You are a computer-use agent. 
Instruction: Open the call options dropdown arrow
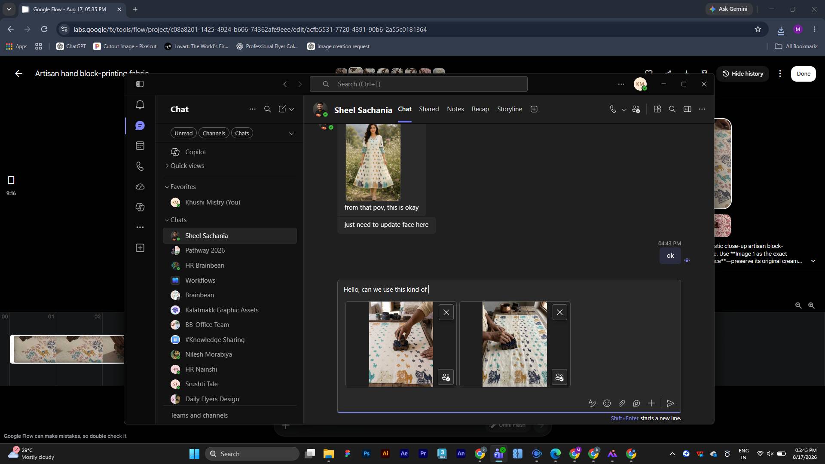[624, 110]
